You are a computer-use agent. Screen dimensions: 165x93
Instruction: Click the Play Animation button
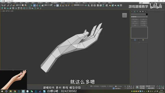pos(129,86)
